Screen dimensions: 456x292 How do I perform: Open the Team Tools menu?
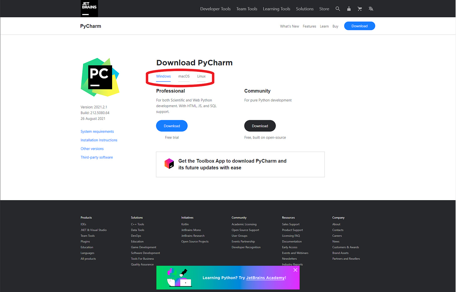click(247, 9)
